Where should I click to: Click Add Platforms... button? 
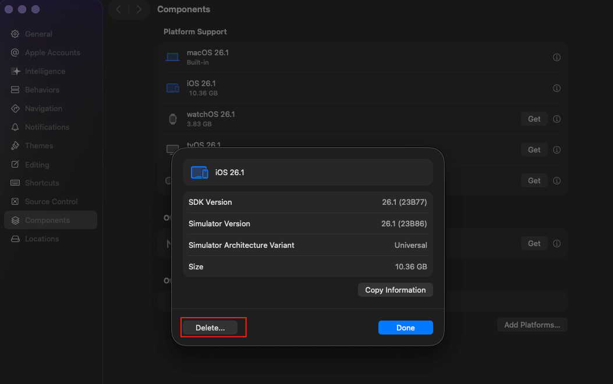[532, 325]
